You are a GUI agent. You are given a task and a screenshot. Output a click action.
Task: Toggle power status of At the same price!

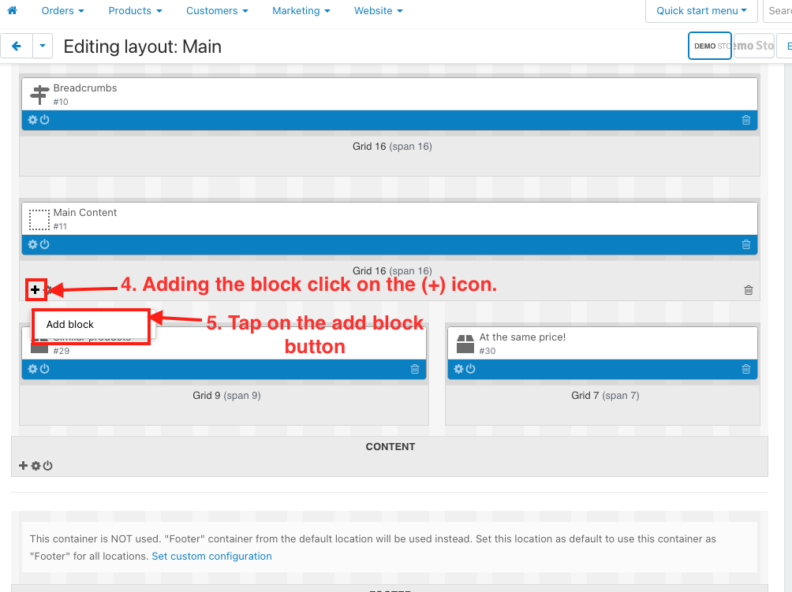pyautogui.click(x=471, y=369)
